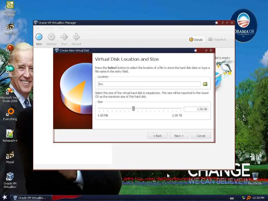This screenshot has height=201, width=268.
Task: Switch to the Details view tab
Action: [x=196, y=40]
